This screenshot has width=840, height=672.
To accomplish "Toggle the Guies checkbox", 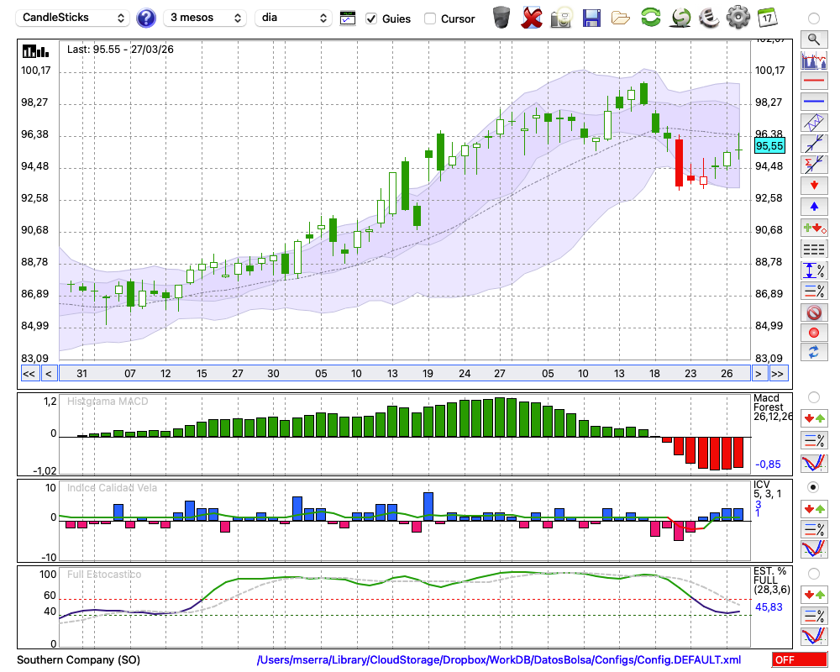I will click(x=371, y=18).
